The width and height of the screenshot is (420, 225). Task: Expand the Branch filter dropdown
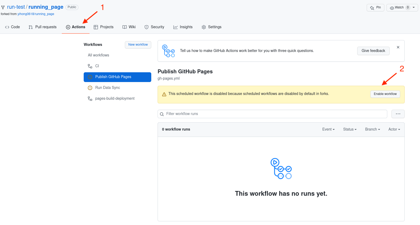(372, 129)
